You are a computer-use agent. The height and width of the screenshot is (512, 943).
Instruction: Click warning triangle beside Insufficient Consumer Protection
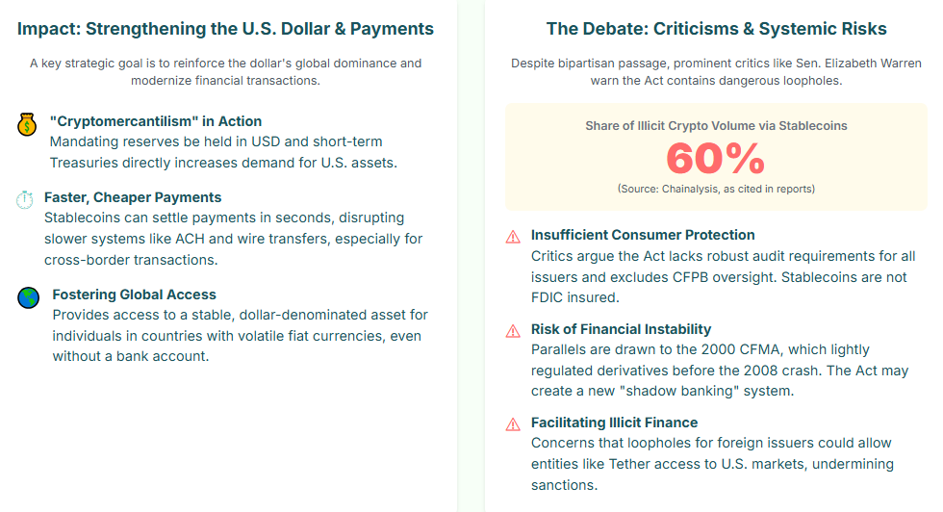(x=513, y=237)
